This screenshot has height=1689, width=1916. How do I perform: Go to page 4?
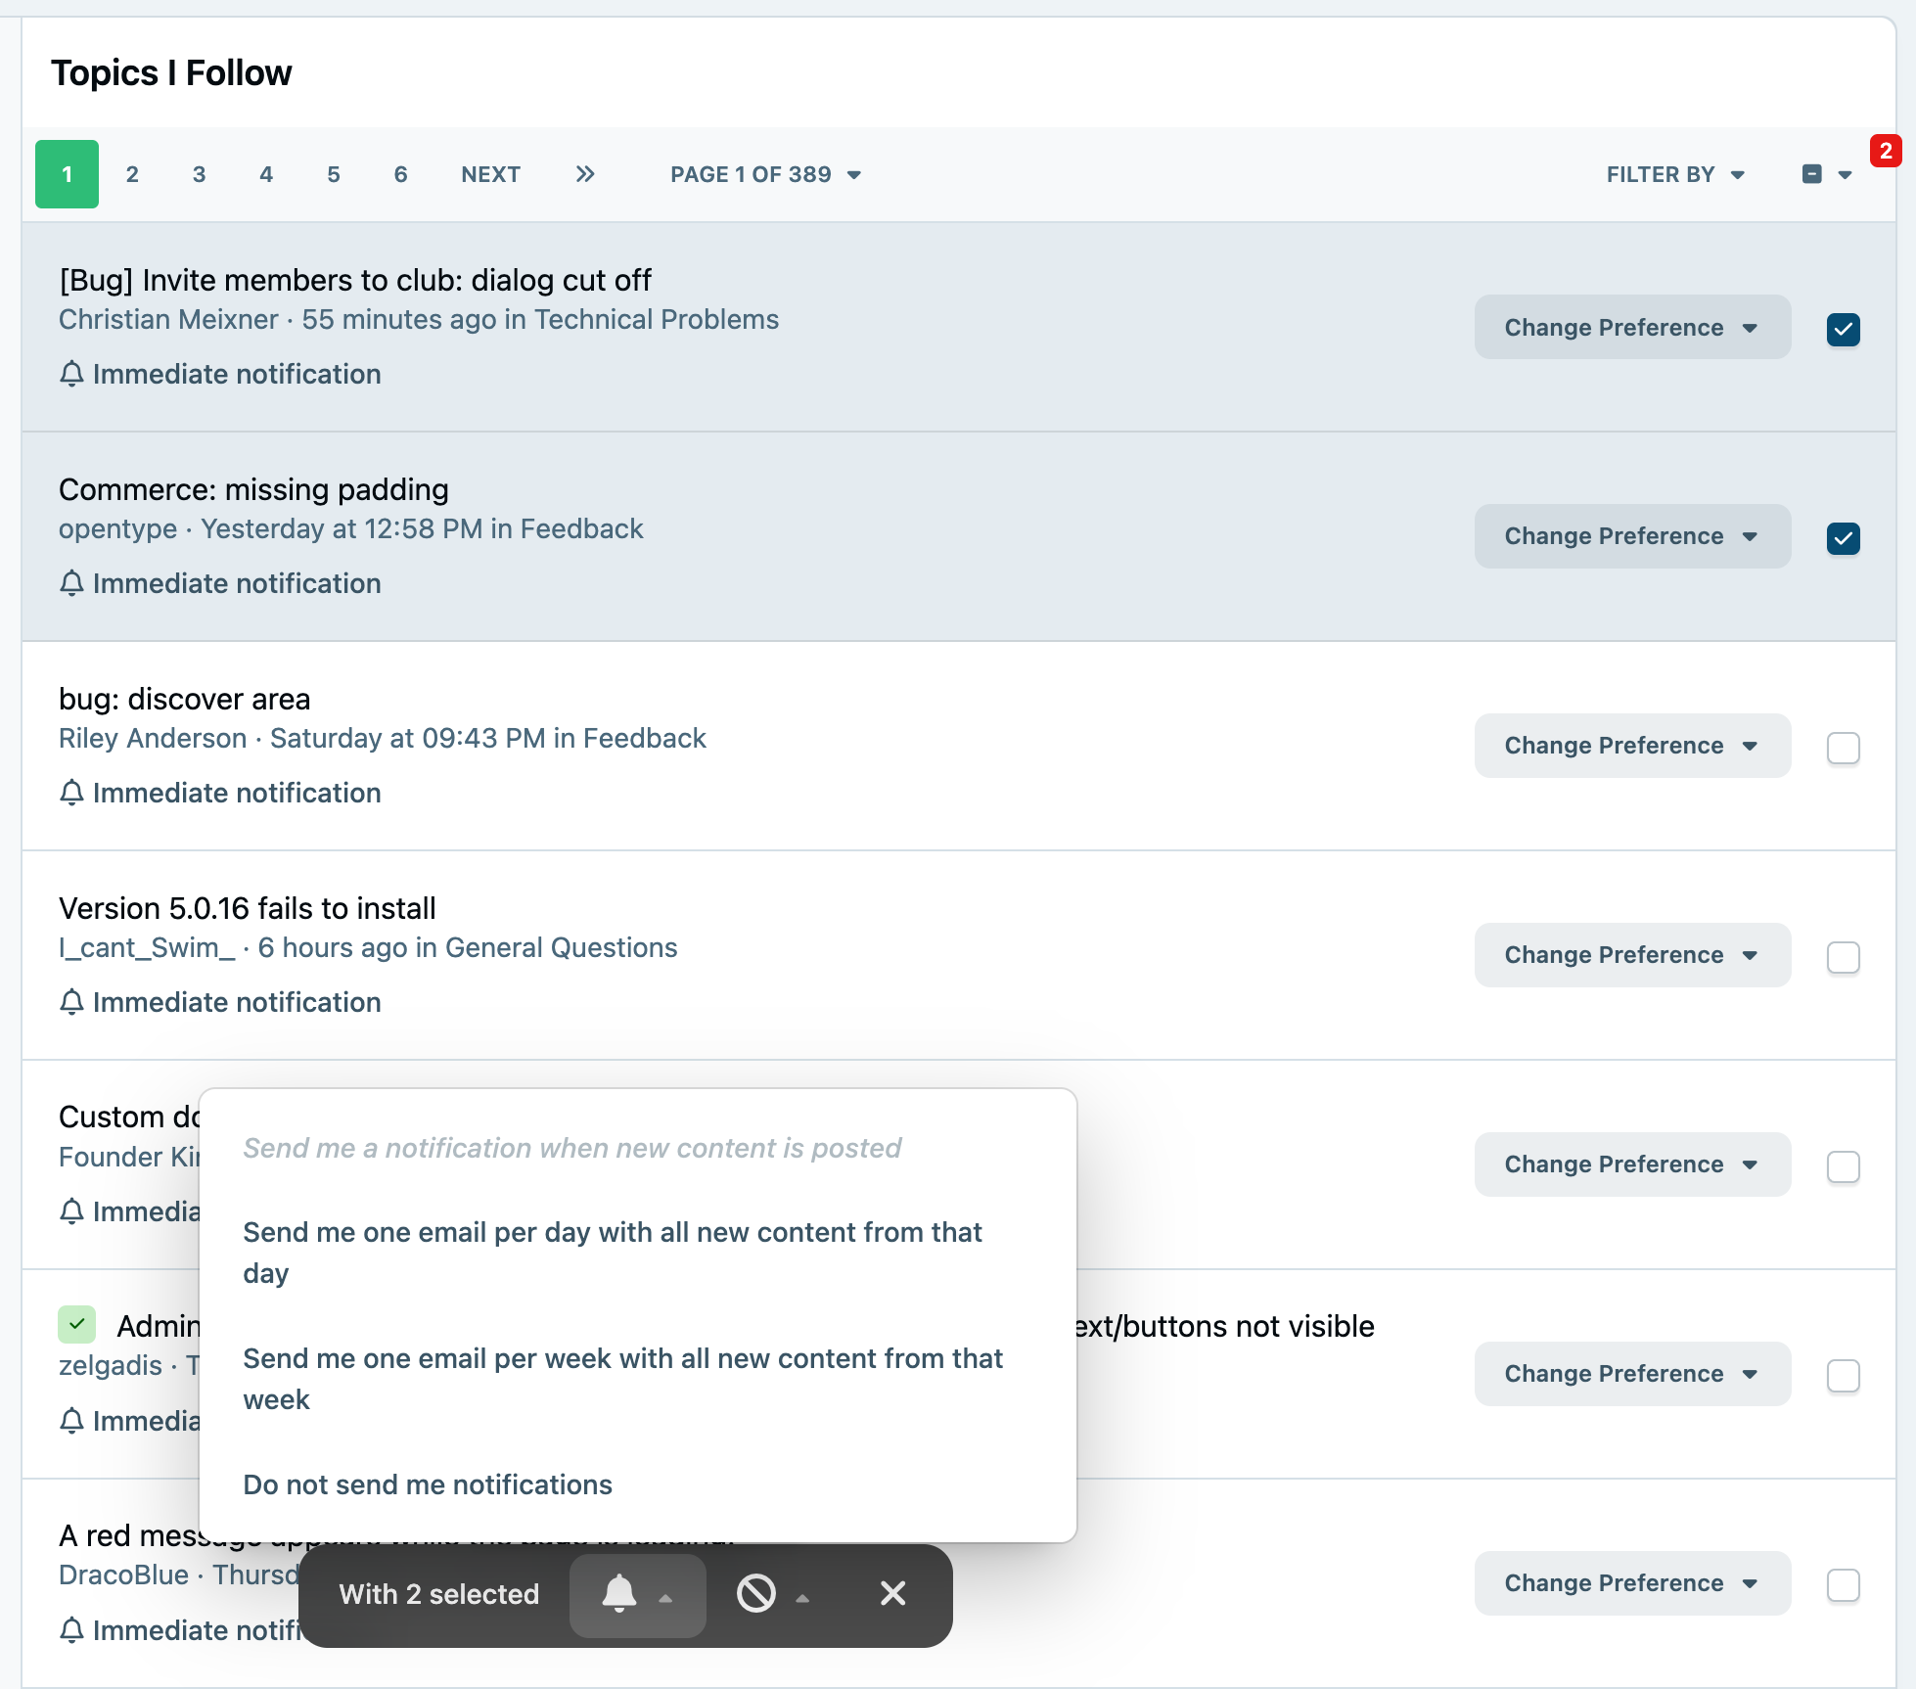(x=266, y=174)
